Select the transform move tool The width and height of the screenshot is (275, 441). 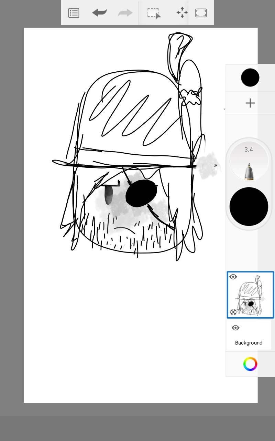pyautogui.click(x=182, y=13)
